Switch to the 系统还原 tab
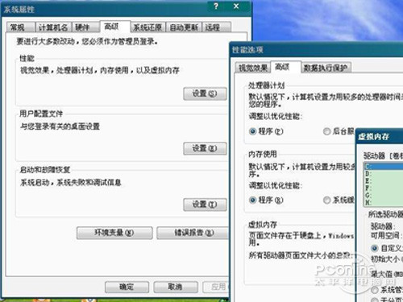 pos(148,27)
